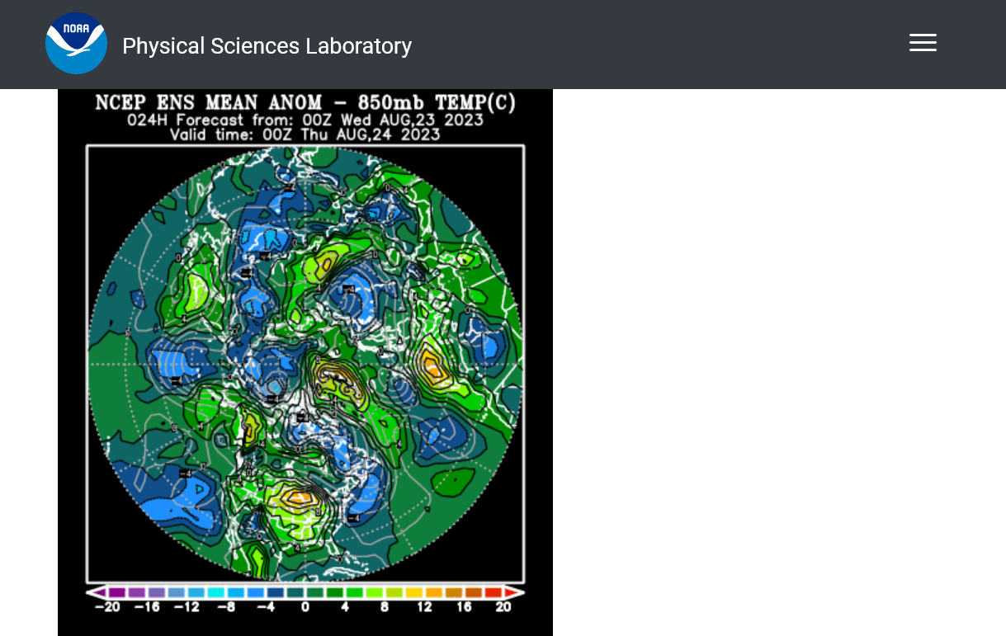
Task: Select the navy blue swatch above -4
Action: [276, 592]
